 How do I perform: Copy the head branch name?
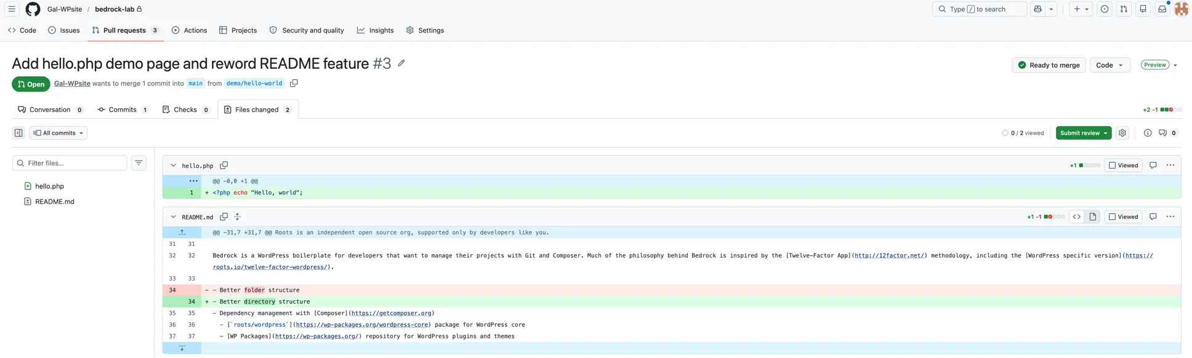[294, 84]
